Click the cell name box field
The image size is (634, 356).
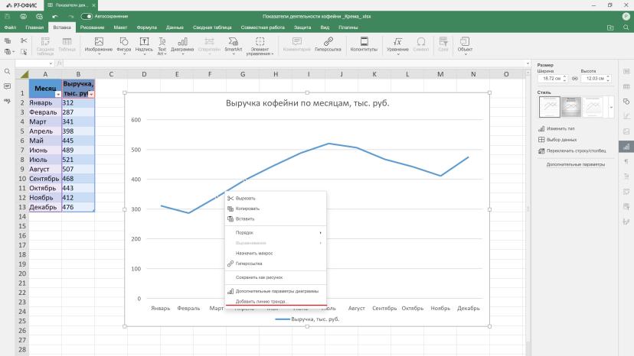pos(34,63)
